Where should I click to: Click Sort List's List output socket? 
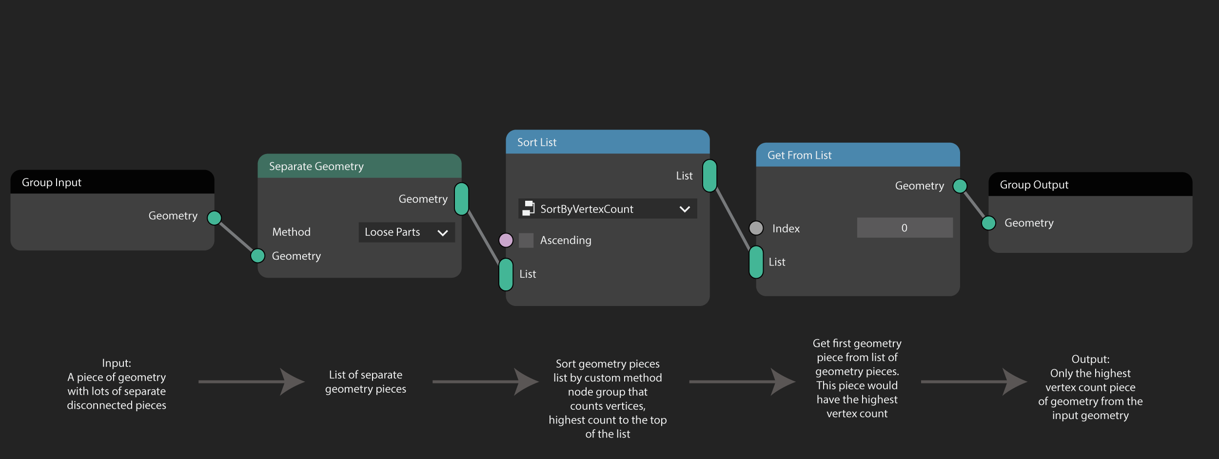[x=709, y=175]
